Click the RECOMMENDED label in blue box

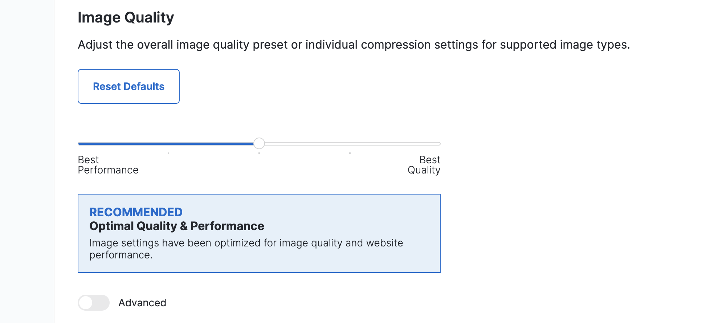[136, 212]
